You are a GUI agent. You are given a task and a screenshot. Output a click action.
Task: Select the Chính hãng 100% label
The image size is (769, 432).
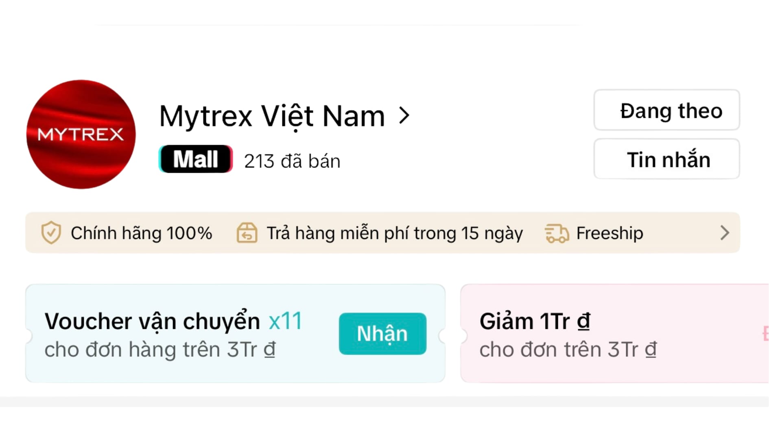point(141,233)
